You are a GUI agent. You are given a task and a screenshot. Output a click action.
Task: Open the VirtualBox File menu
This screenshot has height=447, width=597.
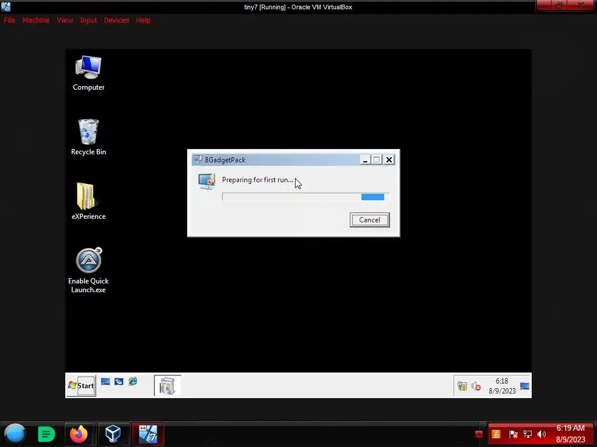[9, 20]
